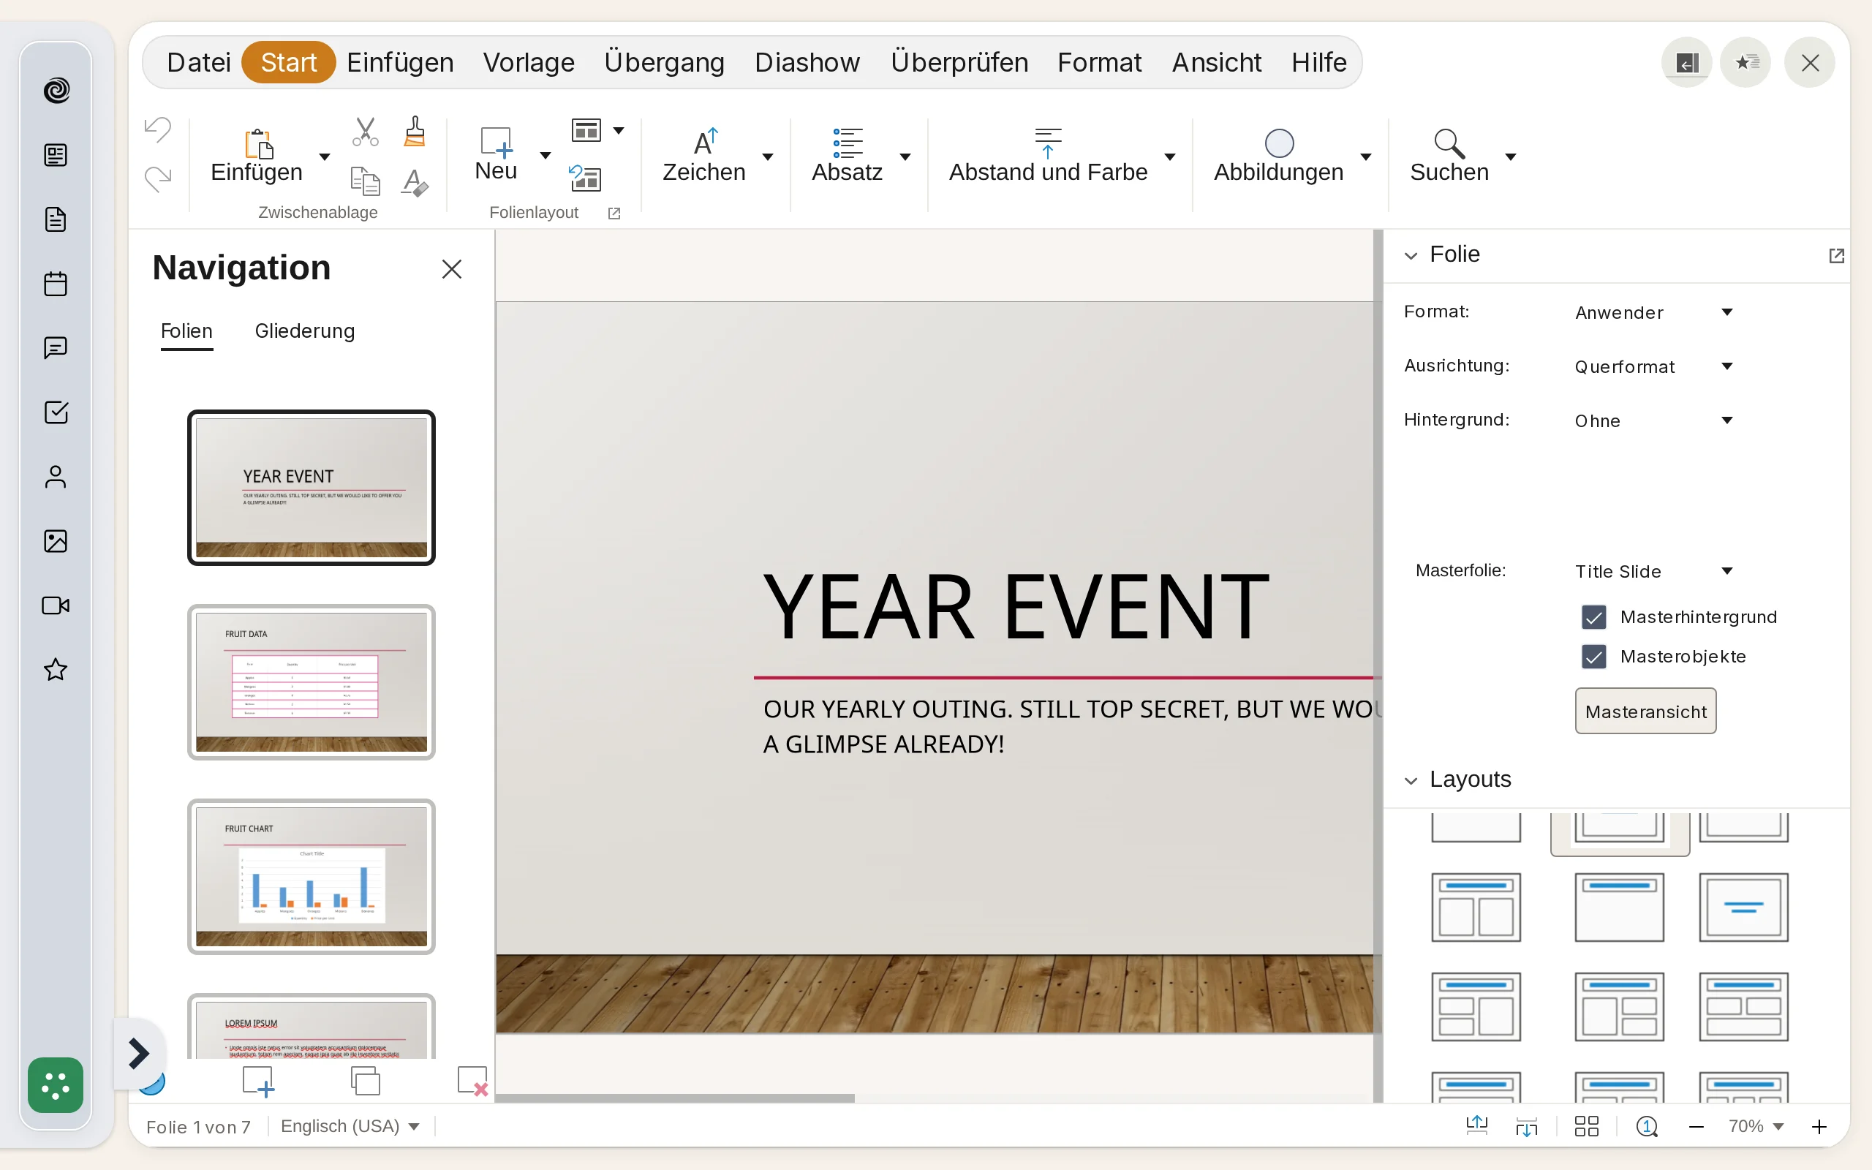Screen dimensions: 1872x1170
Task: Open the Englisch (USA) language dropdown
Action: pos(350,1126)
